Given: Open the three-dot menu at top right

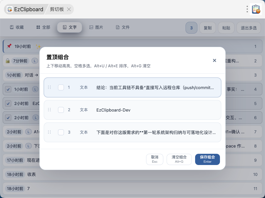Looking at the screenshot, I should pyautogui.click(x=247, y=9).
